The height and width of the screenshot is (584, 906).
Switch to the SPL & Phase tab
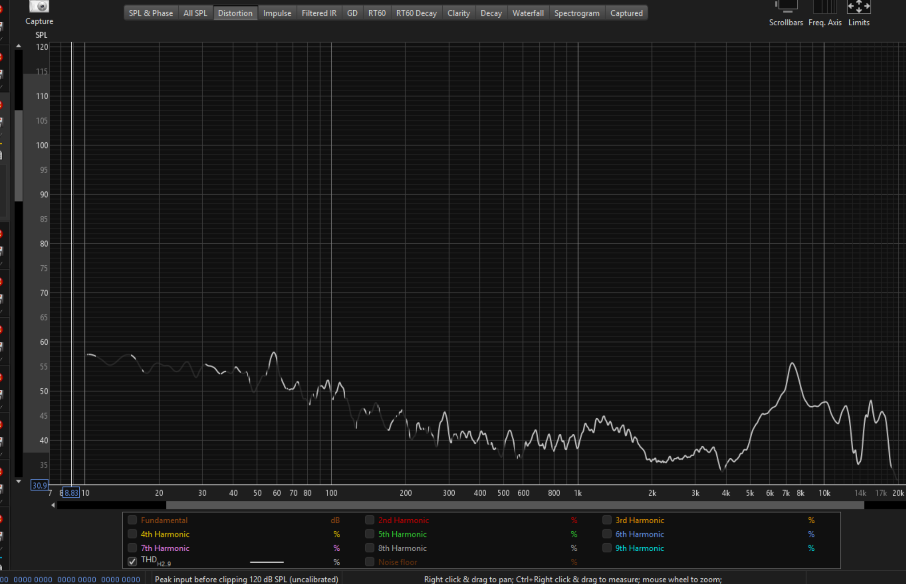click(151, 13)
